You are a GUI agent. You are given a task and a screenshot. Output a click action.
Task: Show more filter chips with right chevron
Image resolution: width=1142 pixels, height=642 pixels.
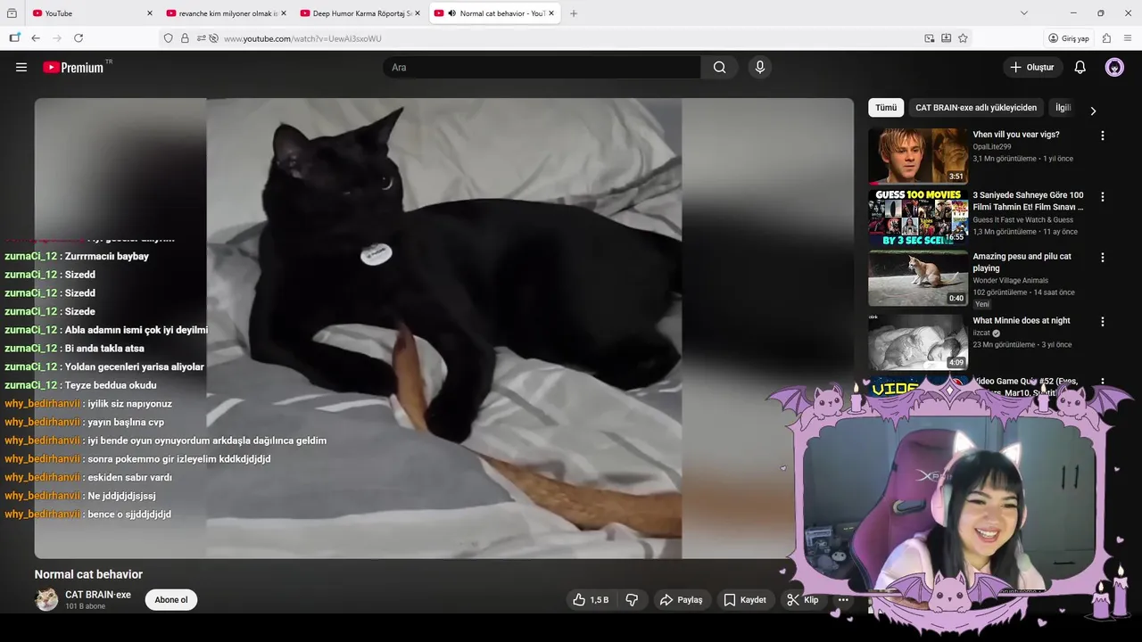click(x=1093, y=111)
